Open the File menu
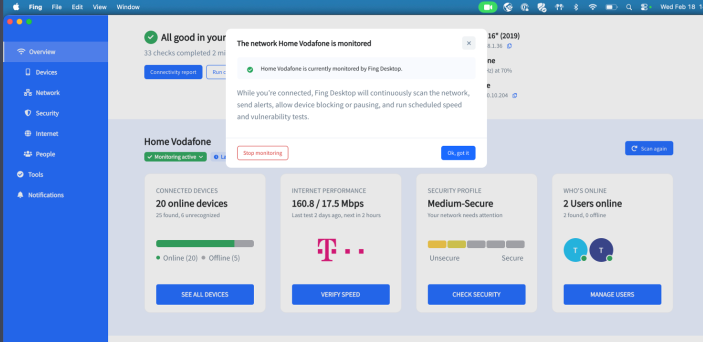 [57, 7]
